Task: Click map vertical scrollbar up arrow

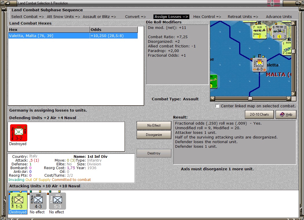Action: [x=294, y=23]
